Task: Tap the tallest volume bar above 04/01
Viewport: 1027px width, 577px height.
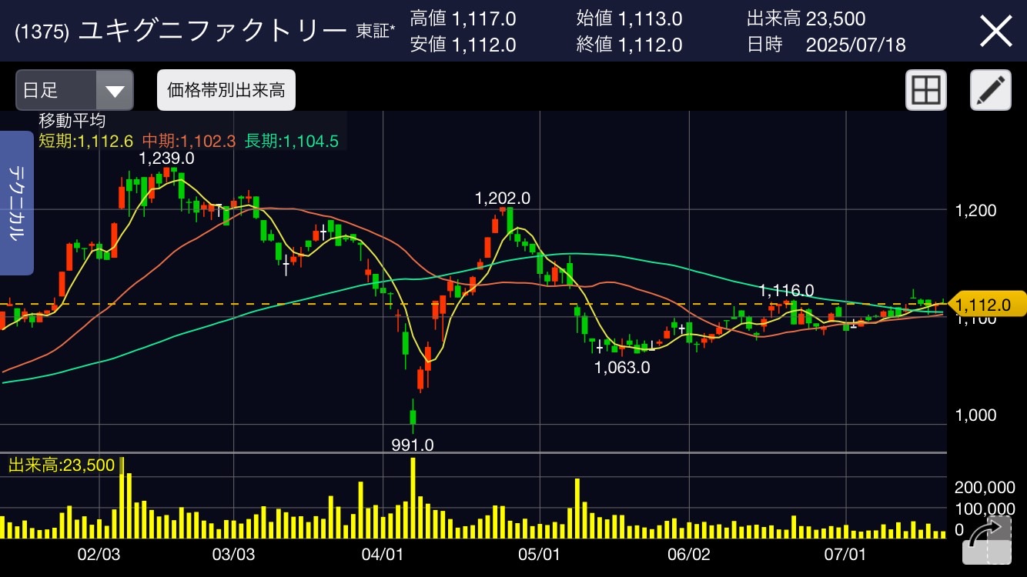Action: [413, 498]
